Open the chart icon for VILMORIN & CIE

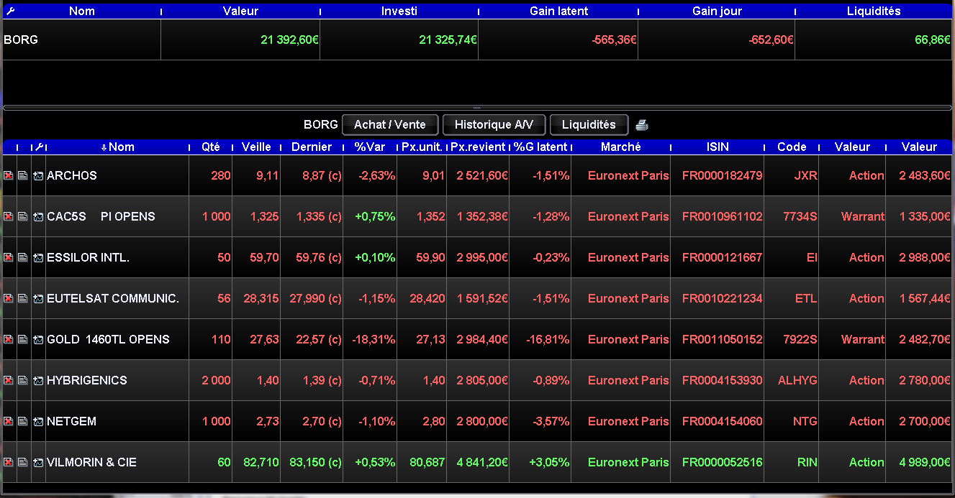38,462
